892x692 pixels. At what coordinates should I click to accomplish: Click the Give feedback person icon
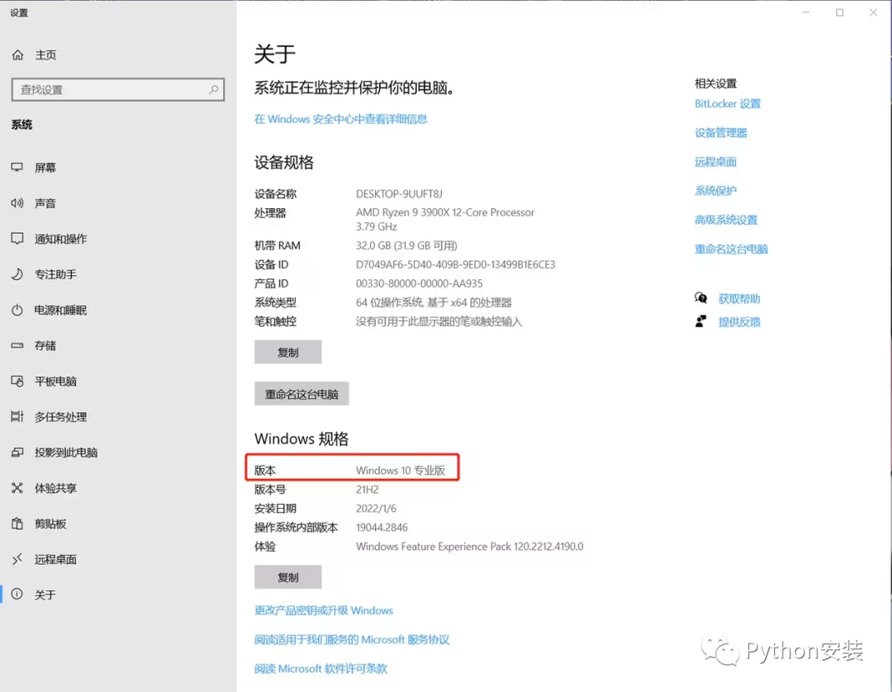[701, 321]
